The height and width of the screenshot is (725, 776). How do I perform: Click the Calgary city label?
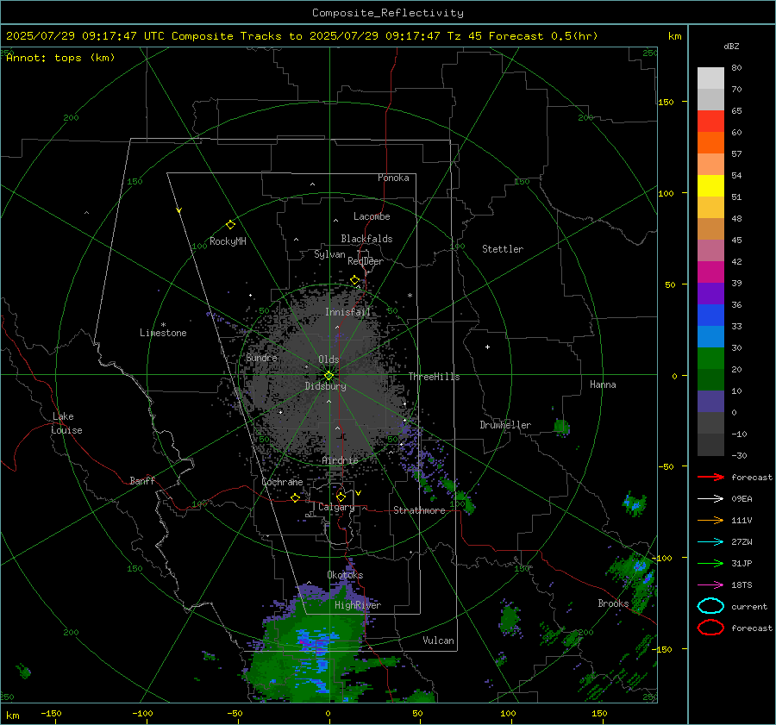point(336,507)
